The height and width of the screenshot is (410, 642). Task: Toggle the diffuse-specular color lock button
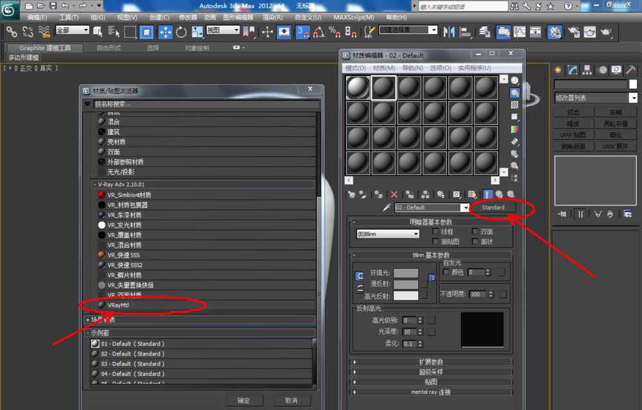pyautogui.click(x=360, y=289)
